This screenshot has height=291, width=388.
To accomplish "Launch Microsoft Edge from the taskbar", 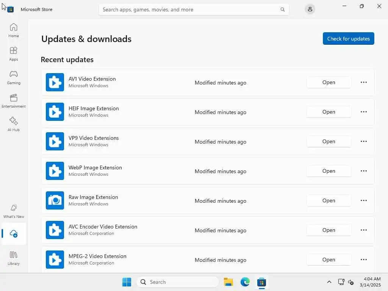I will (x=245, y=282).
